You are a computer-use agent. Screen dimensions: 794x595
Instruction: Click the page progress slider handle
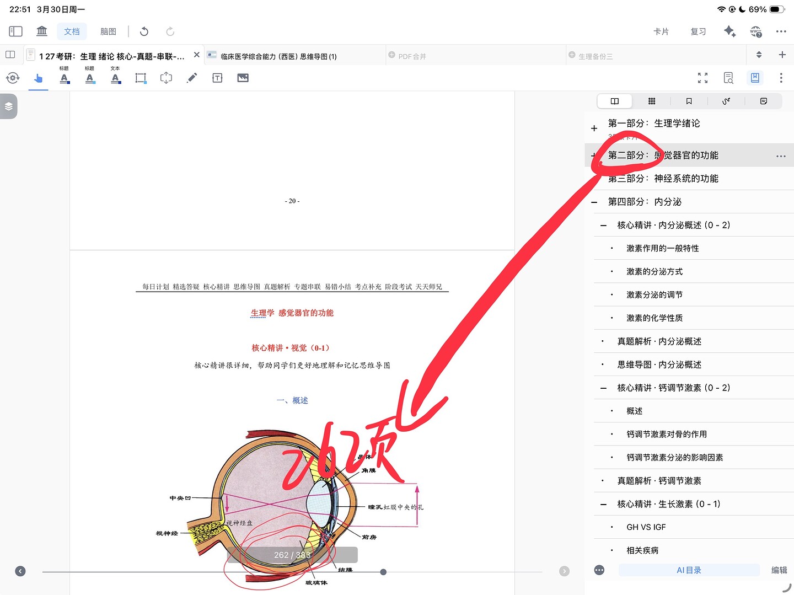(x=383, y=572)
